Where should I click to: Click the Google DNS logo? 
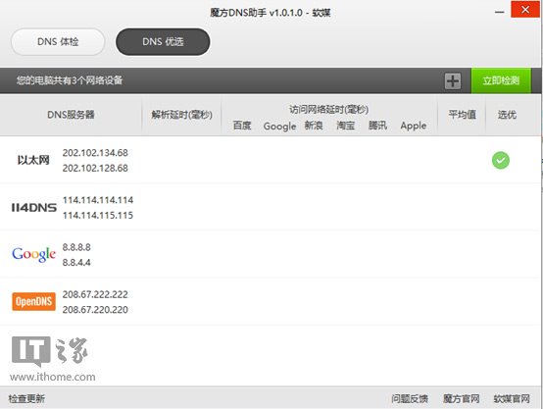[x=33, y=254]
